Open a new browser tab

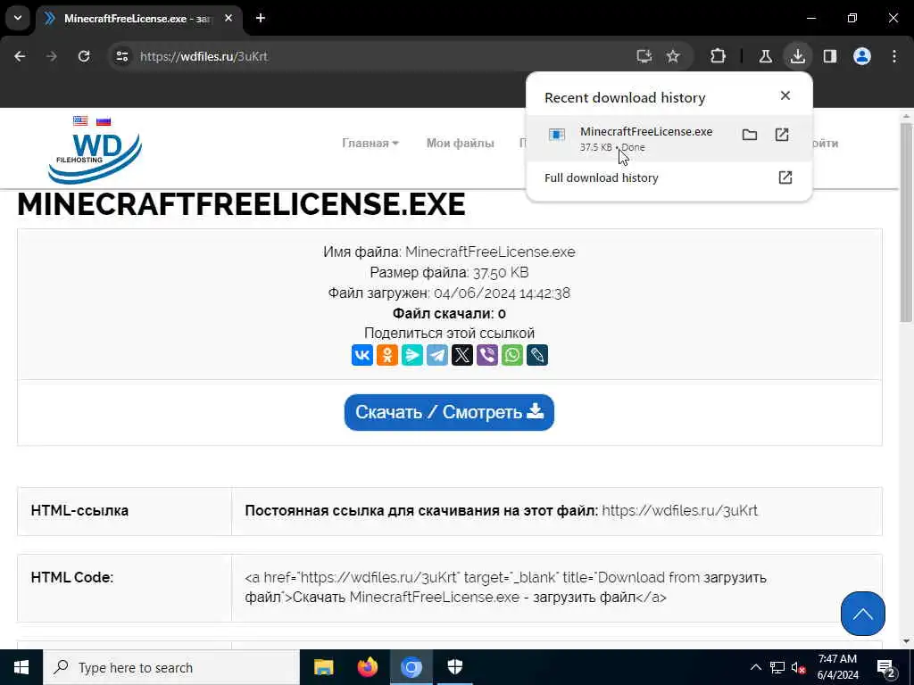[261, 18]
